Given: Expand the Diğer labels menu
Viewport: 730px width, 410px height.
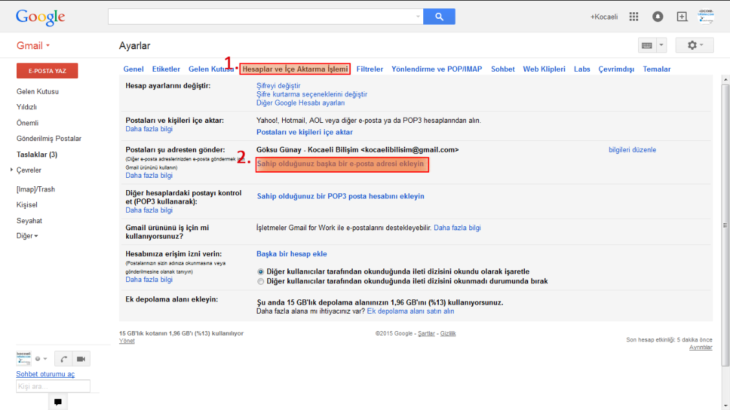Looking at the screenshot, I should (x=27, y=236).
